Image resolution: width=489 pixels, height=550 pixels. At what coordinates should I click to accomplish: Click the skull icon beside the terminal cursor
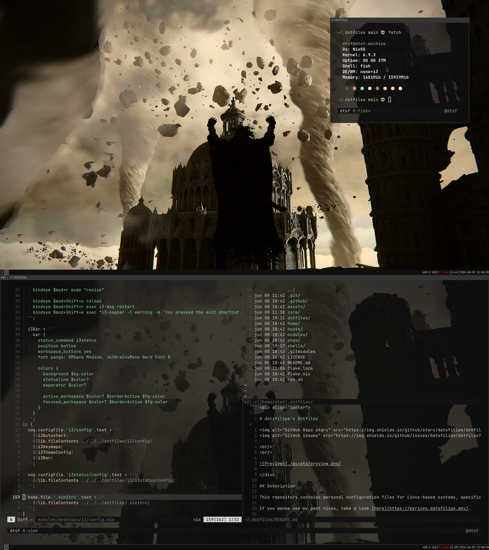click(383, 100)
